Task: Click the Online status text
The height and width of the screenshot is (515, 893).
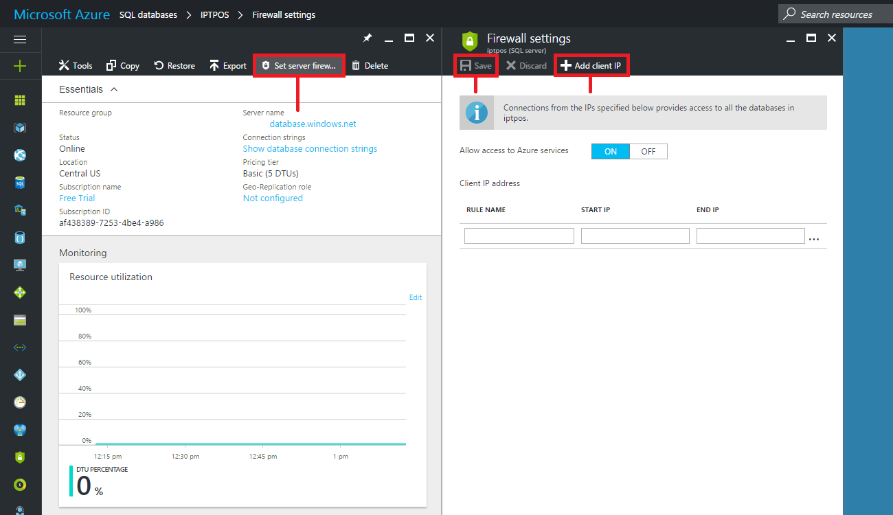Action: pyautogui.click(x=72, y=149)
